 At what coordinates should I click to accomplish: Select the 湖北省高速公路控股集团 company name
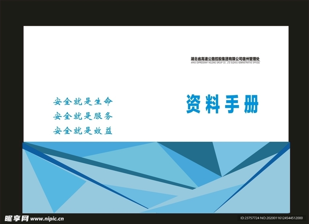226,59
